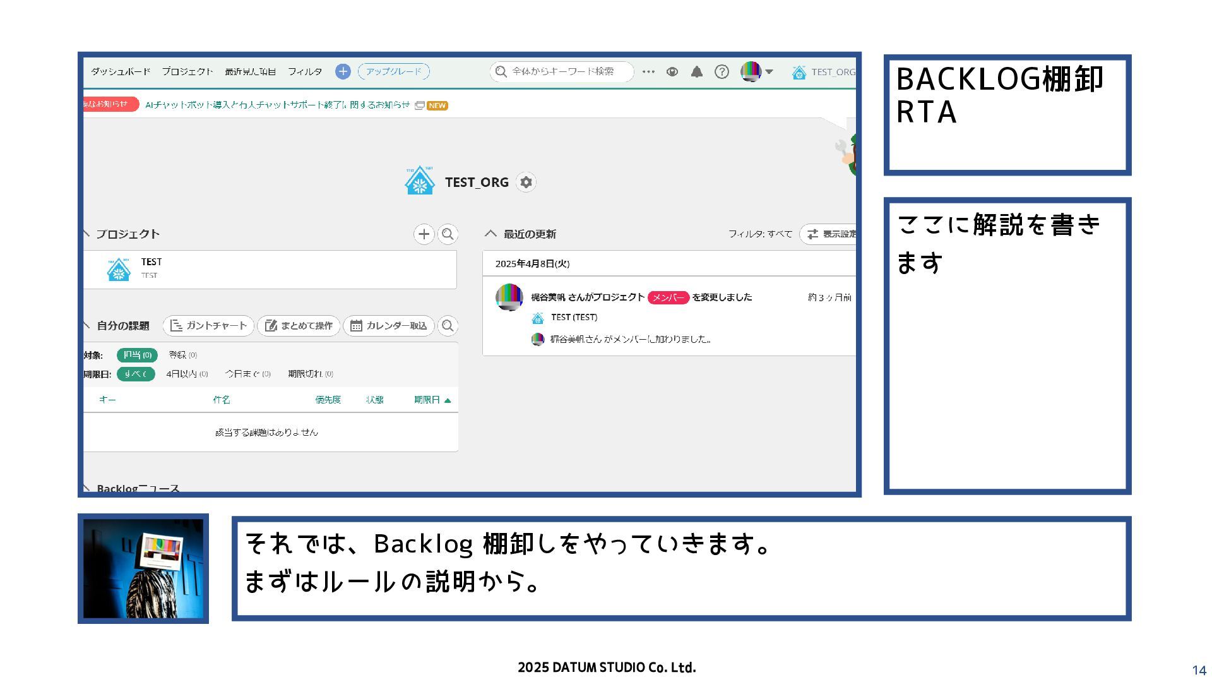Select the 期限切れ (0) filter
The image size is (1212, 682).
coord(311,374)
